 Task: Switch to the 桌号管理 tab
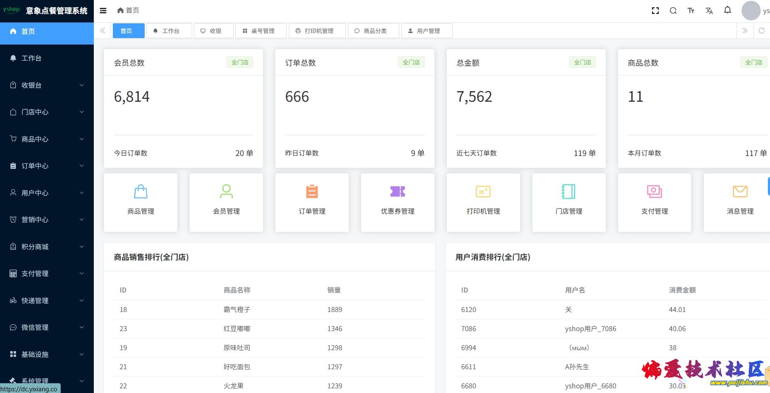[261, 31]
